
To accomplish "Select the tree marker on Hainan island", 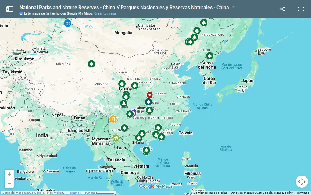I will (146, 151).
